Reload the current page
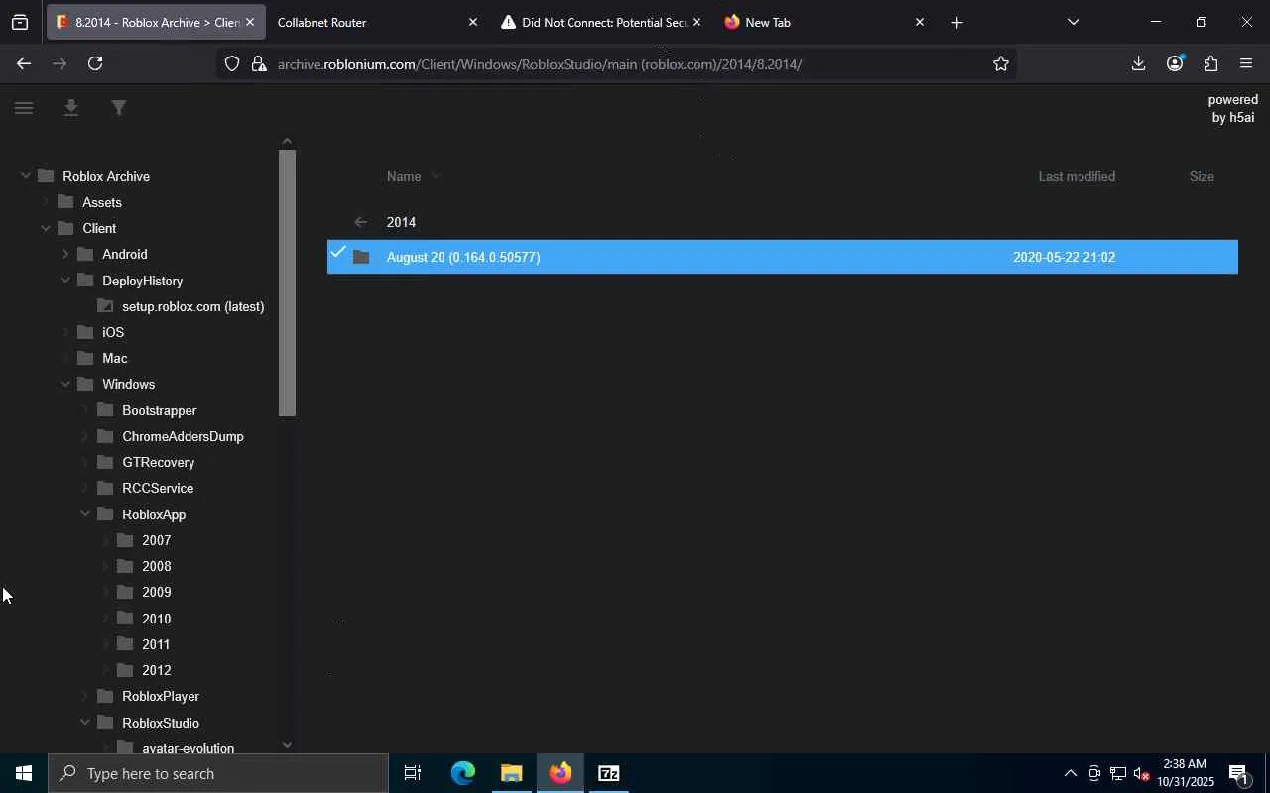The height and width of the screenshot is (793, 1270). tap(95, 63)
